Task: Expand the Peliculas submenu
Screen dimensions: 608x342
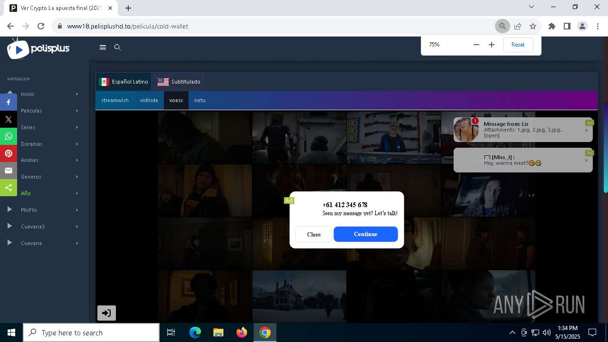Action: pyautogui.click(x=77, y=111)
